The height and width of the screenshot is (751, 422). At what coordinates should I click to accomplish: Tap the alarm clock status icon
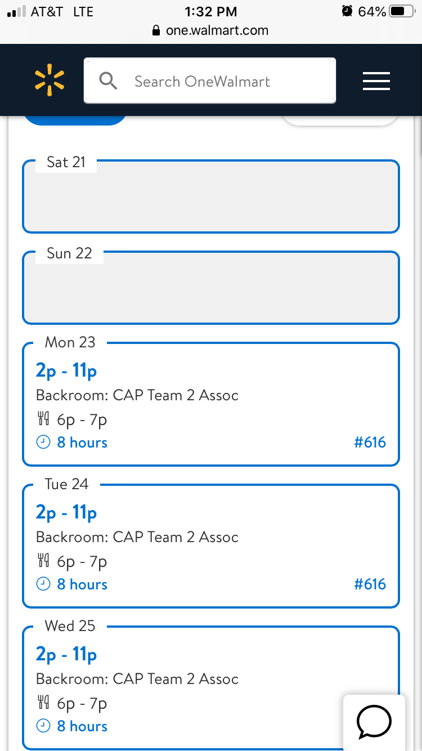point(347,11)
